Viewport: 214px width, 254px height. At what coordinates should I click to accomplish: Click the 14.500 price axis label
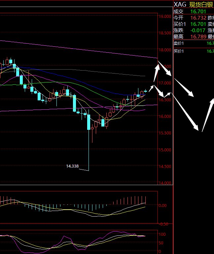pos(165,166)
